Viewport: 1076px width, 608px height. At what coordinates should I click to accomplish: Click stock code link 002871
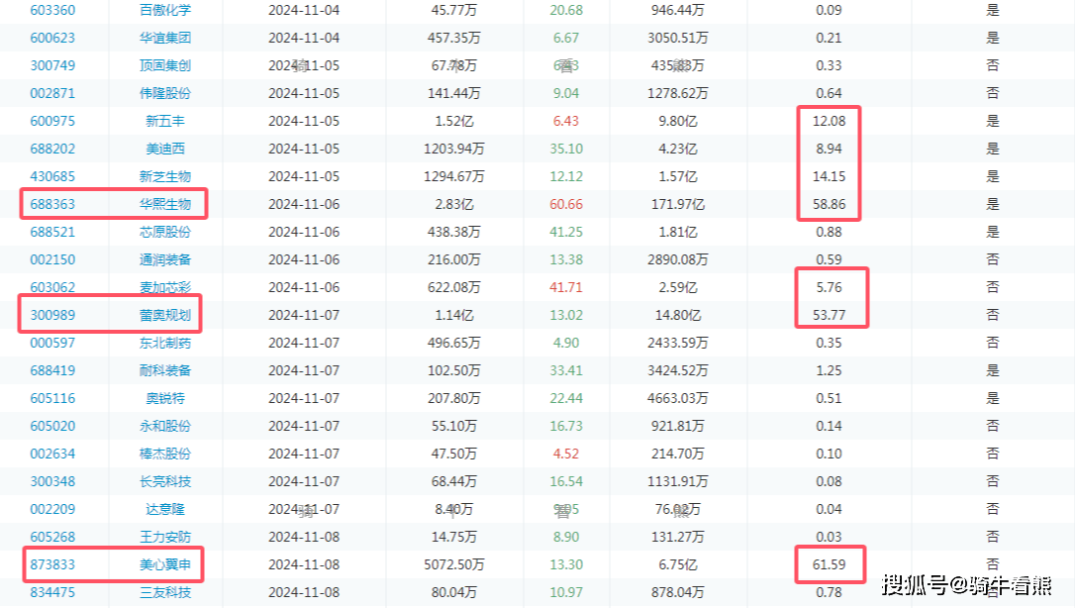[52, 93]
